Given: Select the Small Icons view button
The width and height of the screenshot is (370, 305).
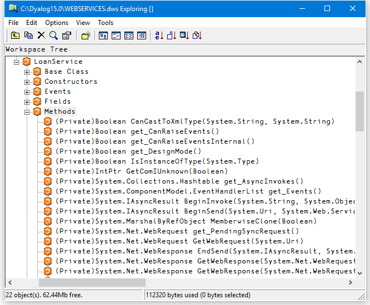Looking at the screenshot, I should pos(116,35).
